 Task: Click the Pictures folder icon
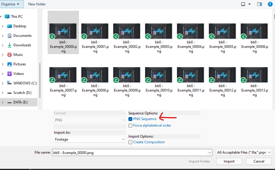(10, 64)
